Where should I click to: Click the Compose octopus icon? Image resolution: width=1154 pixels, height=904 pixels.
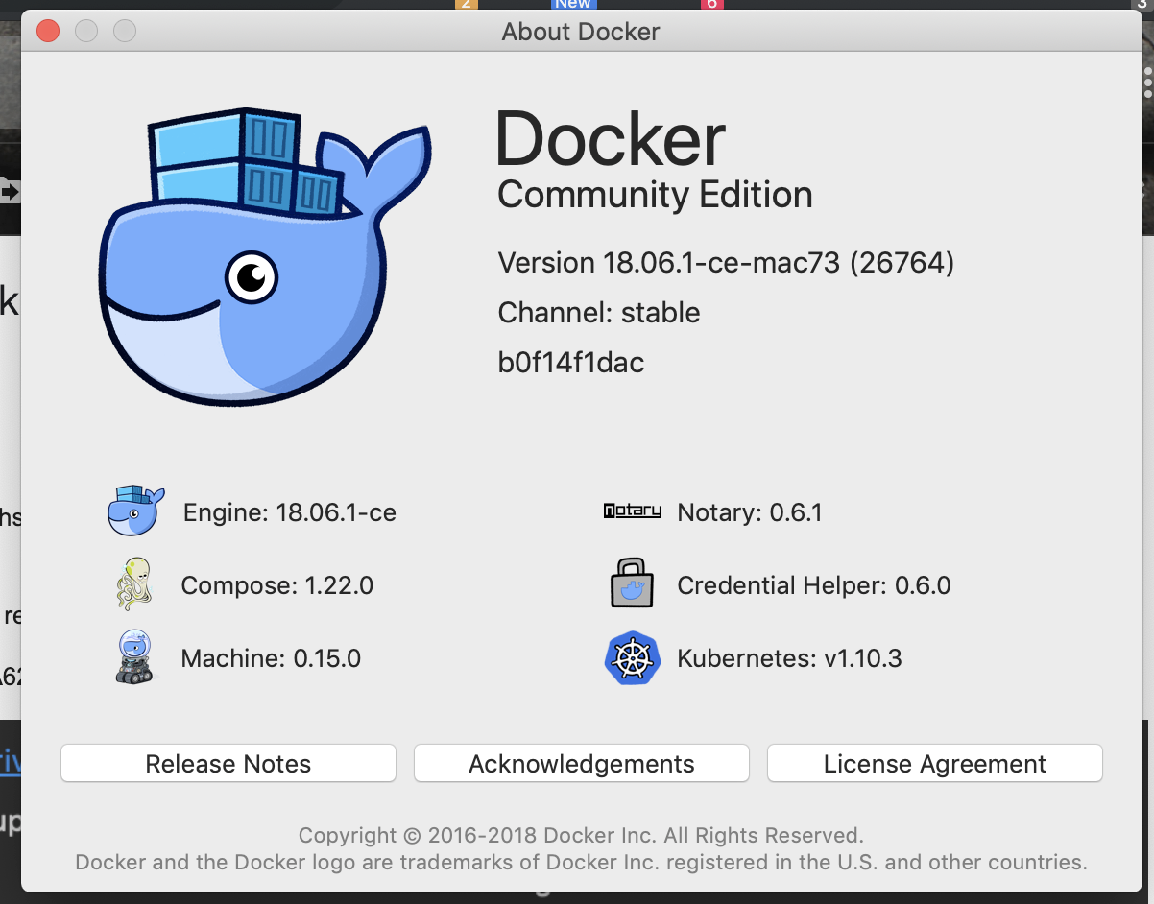[x=134, y=584]
